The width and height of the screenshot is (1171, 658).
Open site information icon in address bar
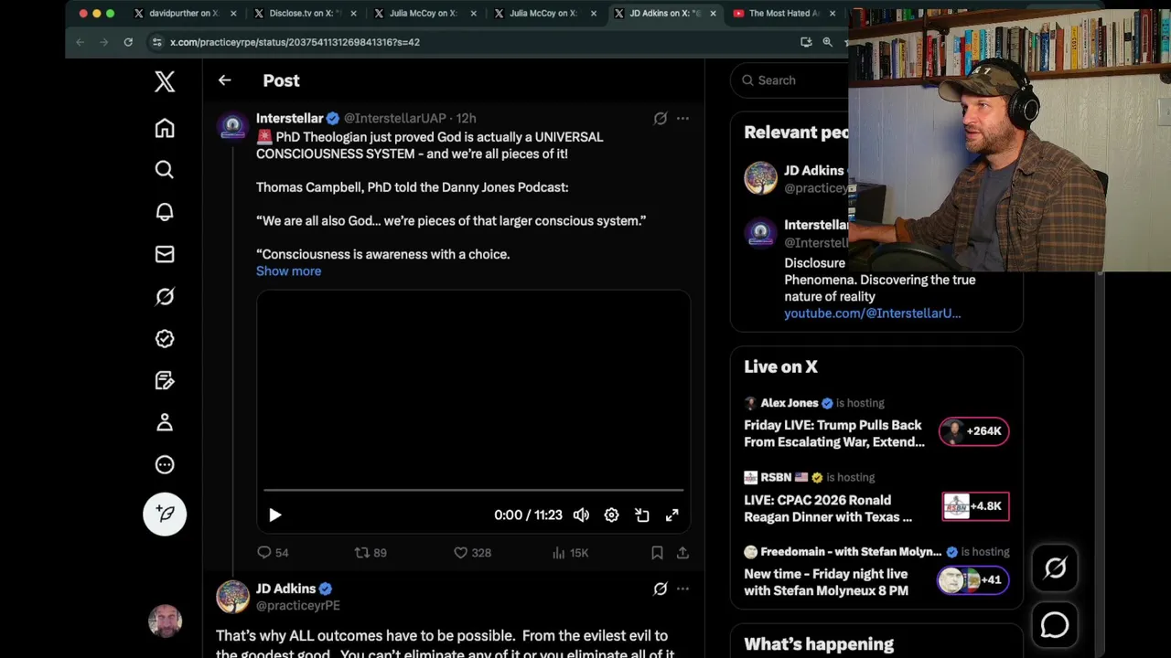[157, 42]
